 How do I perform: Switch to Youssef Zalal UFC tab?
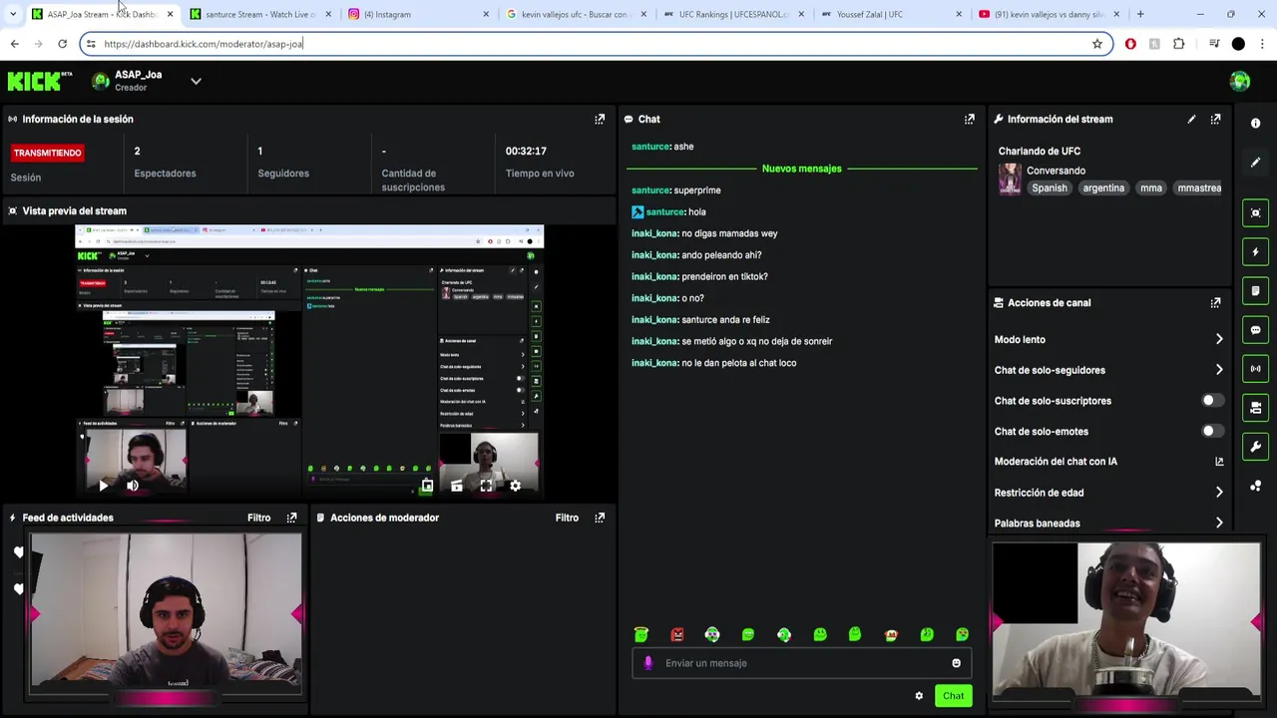(891, 14)
